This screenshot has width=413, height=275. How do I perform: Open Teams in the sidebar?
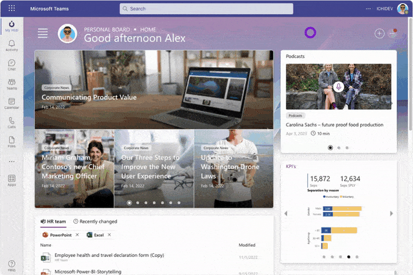pyautogui.click(x=12, y=84)
